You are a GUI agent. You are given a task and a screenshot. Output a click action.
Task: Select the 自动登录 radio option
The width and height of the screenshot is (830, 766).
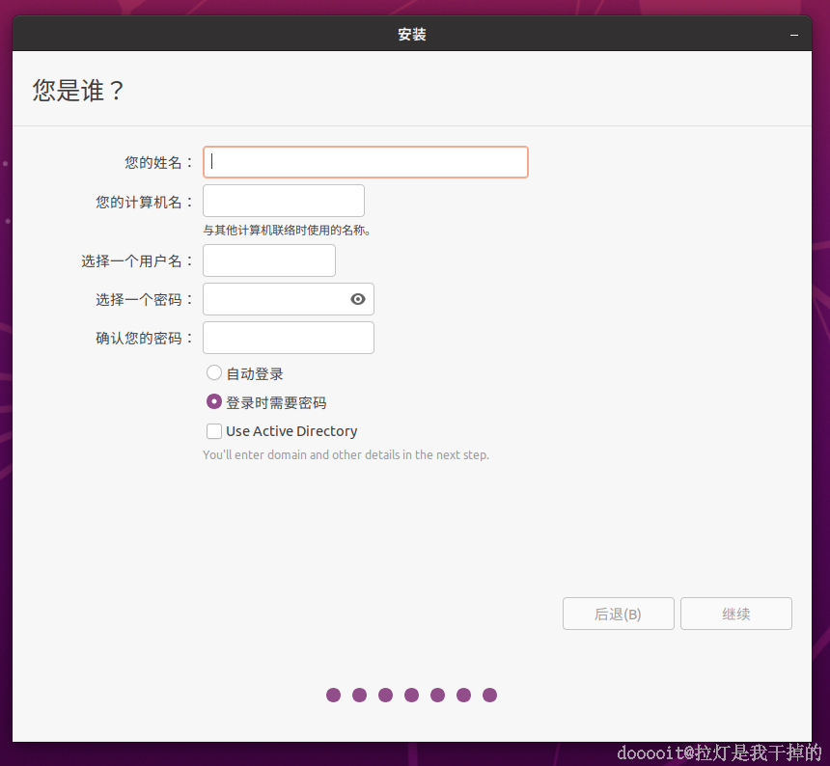pyautogui.click(x=213, y=372)
